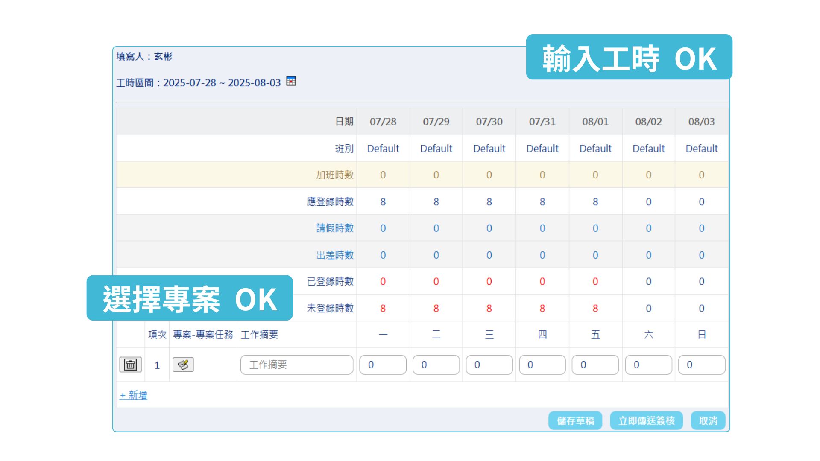Click the 工作摘要 text input field
Screen dimensions: 820x461
tap(296, 365)
